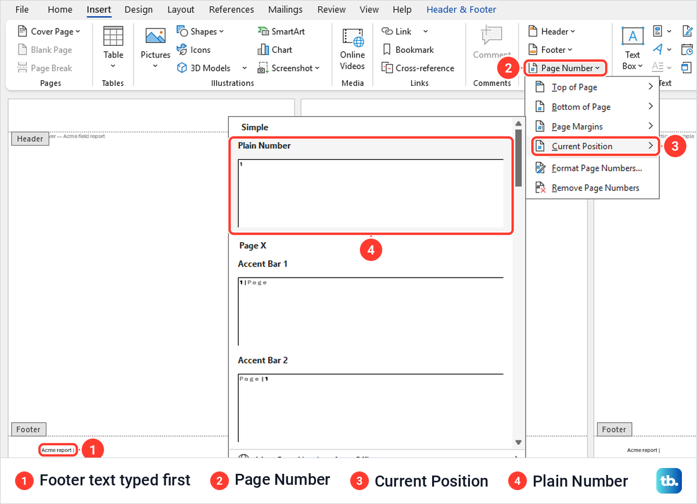Open the Screenshot tool
This screenshot has width=697, height=504.
289,68
